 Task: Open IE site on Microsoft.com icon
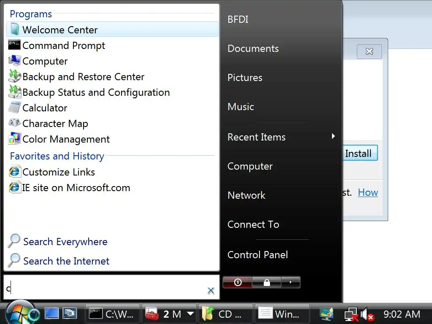[14, 187]
